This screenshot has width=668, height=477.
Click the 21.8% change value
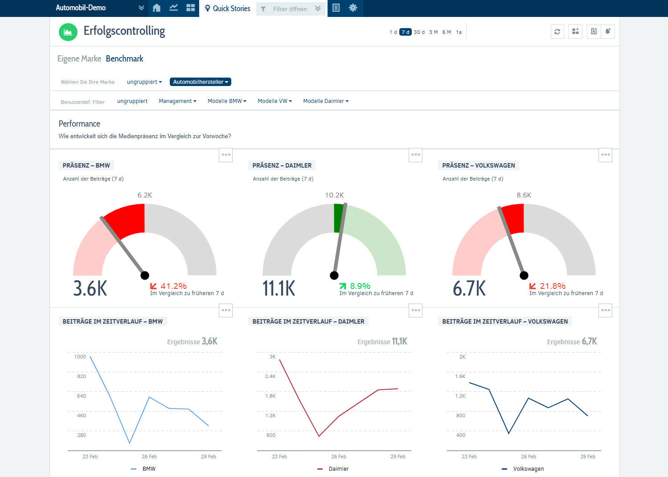coord(553,286)
